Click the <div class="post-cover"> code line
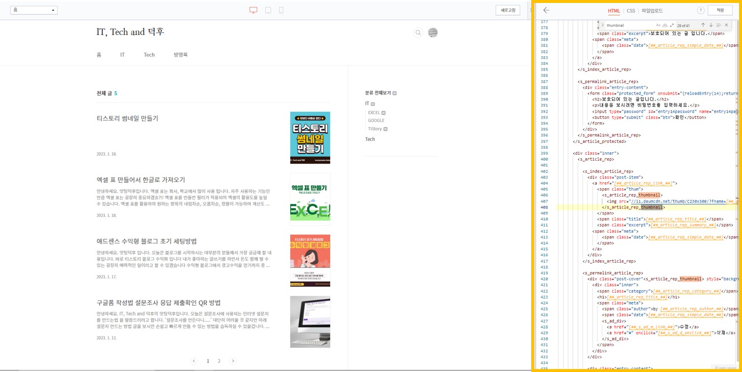Image resolution: width=742 pixels, height=372 pixels. (x=663, y=278)
